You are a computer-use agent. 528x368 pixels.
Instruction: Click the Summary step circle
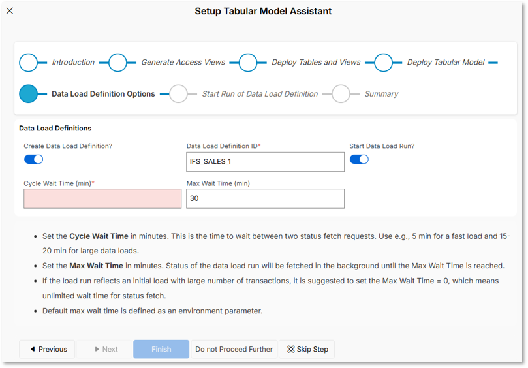(x=341, y=93)
